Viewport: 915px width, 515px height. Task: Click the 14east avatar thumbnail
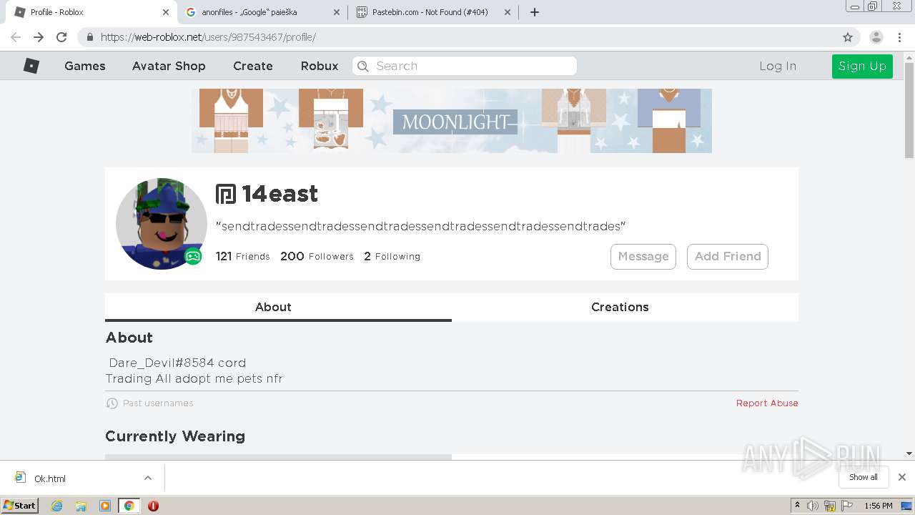[x=162, y=224]
